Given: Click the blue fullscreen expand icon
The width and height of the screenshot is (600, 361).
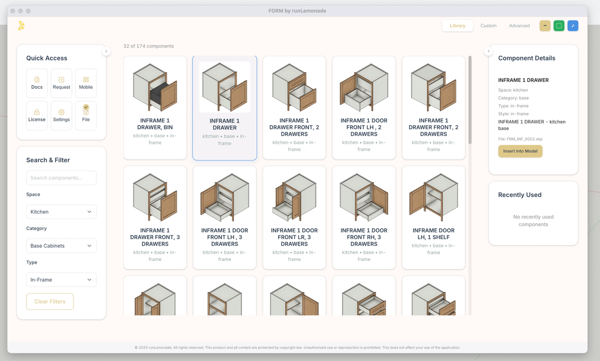Looking at the screenshot, I should pyautogui.click(x=572, y=25).
